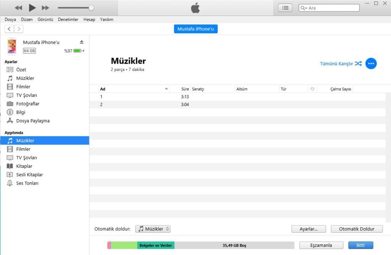Click the iPhone device thumbnail
Screen dimensions: 391x255
(x=12, y=46)
